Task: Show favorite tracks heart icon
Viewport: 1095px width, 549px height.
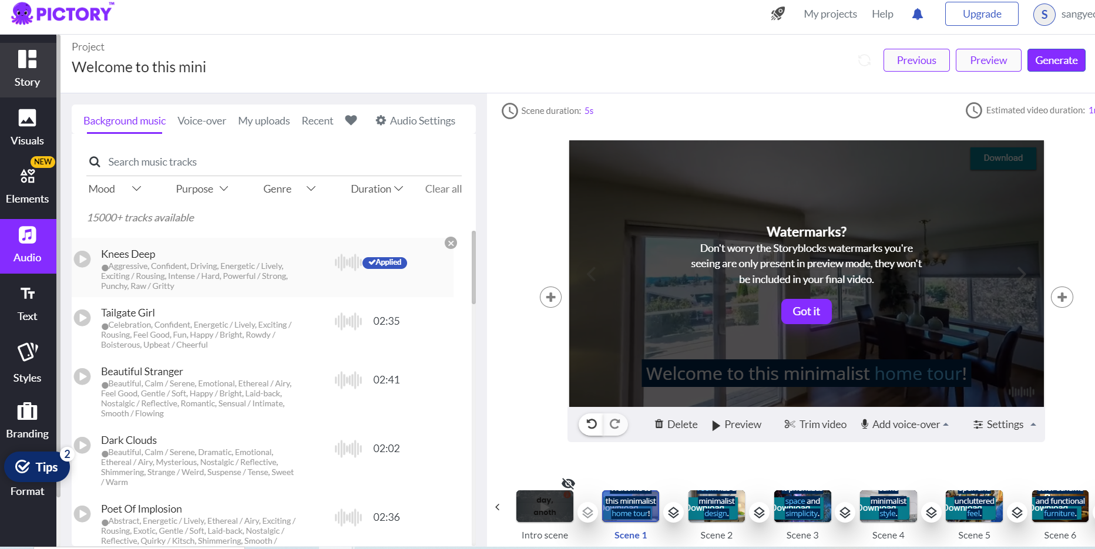Action: point(351,120)
